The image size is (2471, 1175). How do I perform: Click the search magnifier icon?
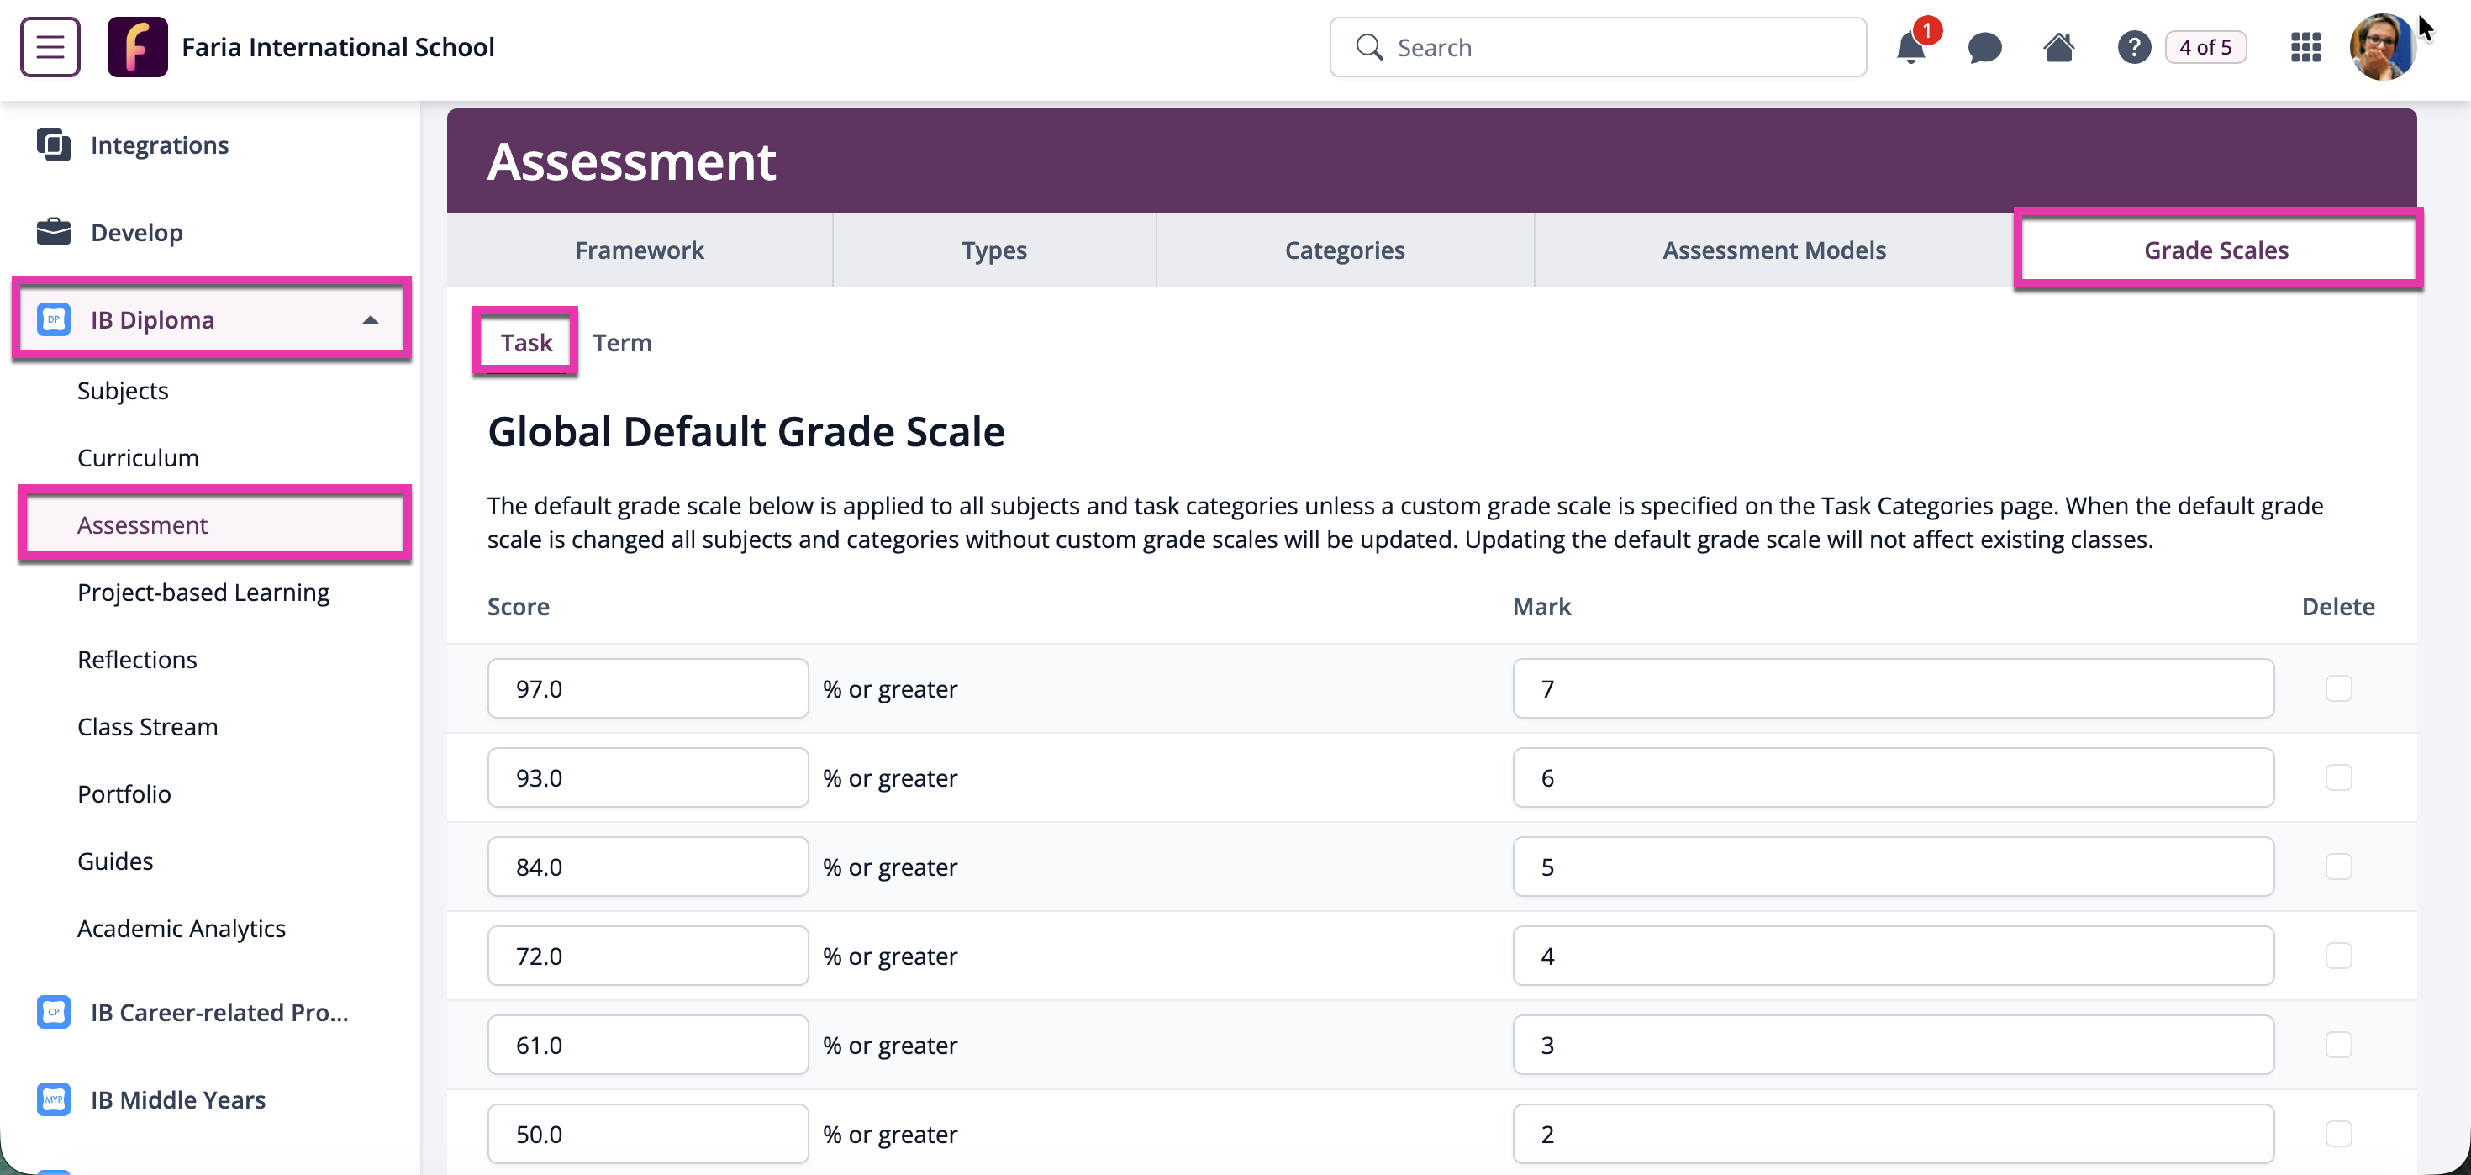pos(1369,47)
